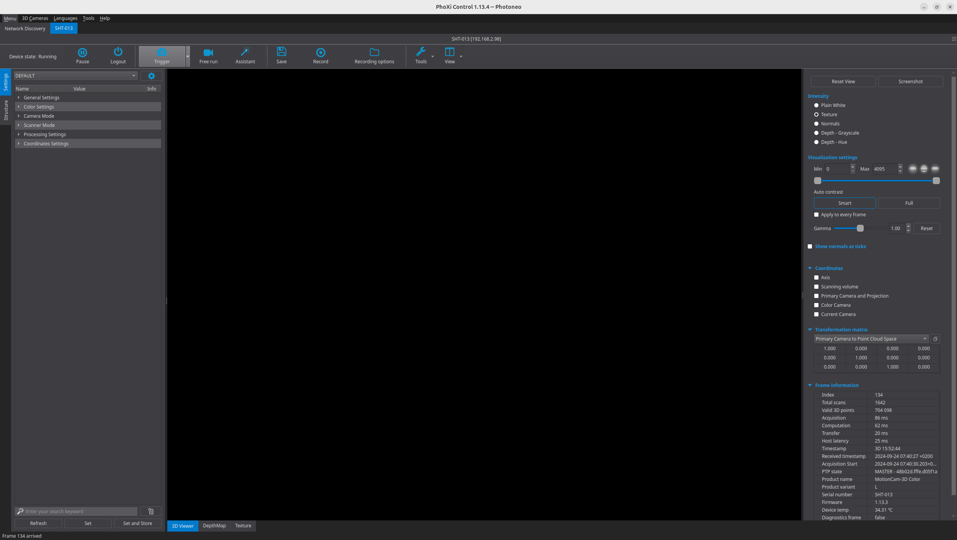Open the Assistant wand tool
This screenshot has height=540, width=957.
[x=245, y=52]
